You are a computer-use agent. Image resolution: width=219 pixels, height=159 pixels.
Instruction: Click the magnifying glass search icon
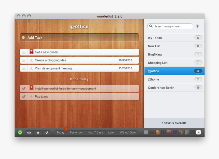(151, 26)
